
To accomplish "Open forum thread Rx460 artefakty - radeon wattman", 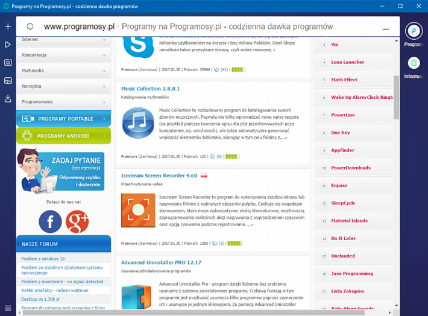I will [55, 290].
